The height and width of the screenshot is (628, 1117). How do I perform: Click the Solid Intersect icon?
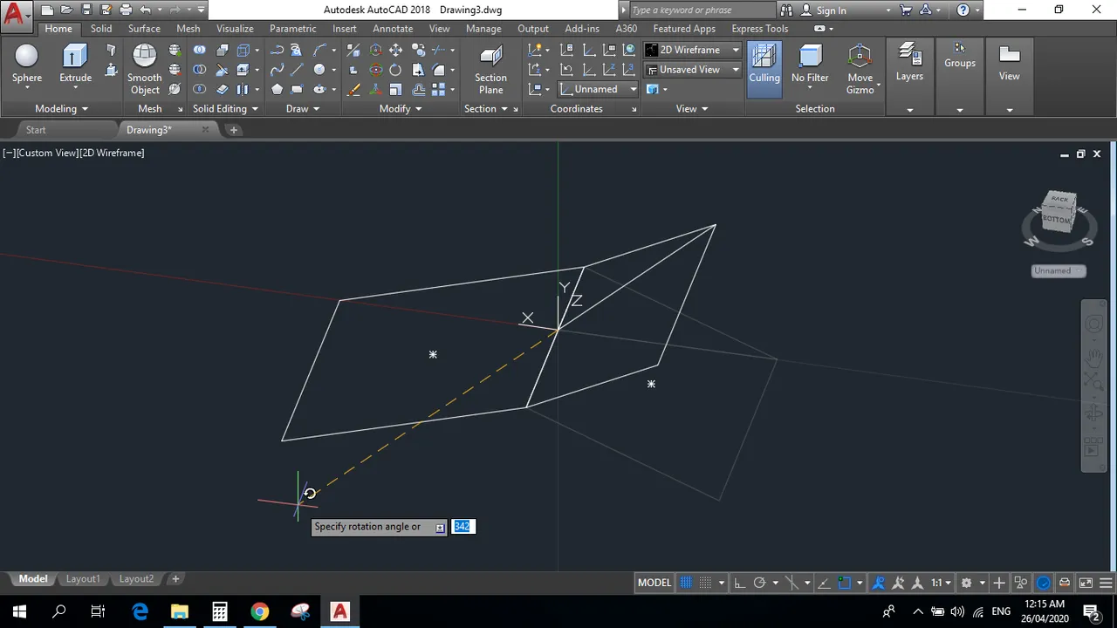[200, 89]
